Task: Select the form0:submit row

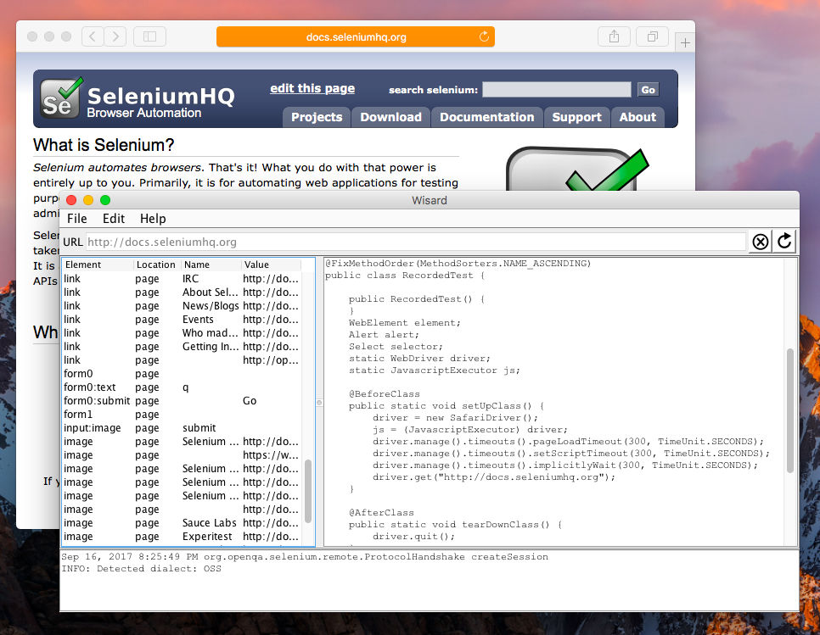Action: tap(182, 401)
